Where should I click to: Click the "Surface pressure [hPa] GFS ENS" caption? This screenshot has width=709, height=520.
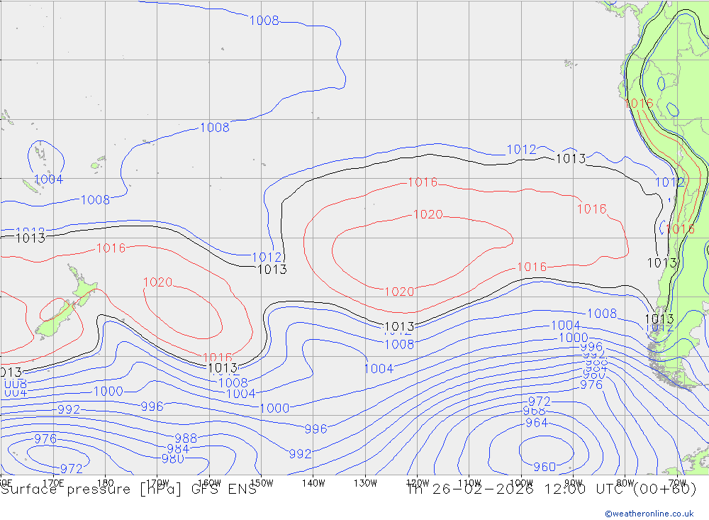129,489
